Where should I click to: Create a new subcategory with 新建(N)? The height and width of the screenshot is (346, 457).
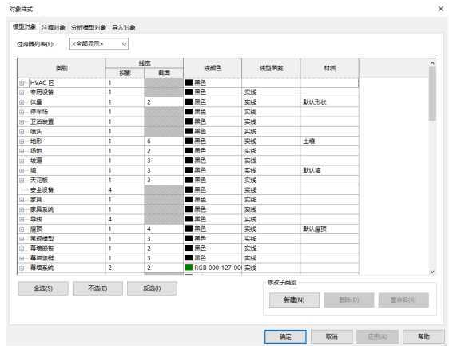click(294, 300)
